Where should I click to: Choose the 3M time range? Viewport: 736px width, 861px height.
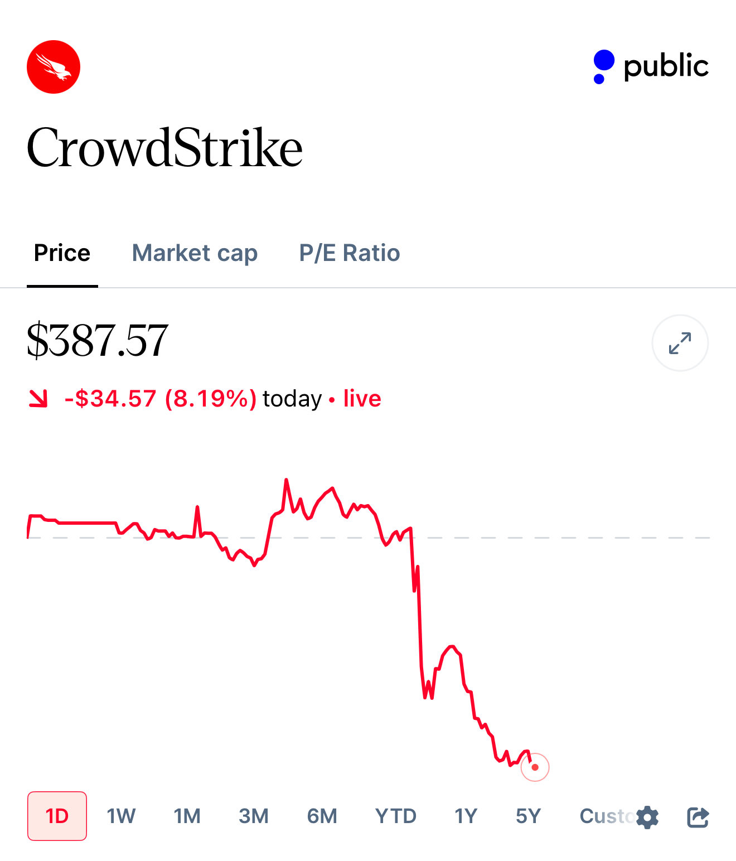[254, 816]
